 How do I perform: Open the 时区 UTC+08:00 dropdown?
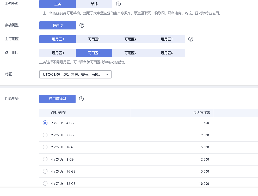[x=75, y=74]
